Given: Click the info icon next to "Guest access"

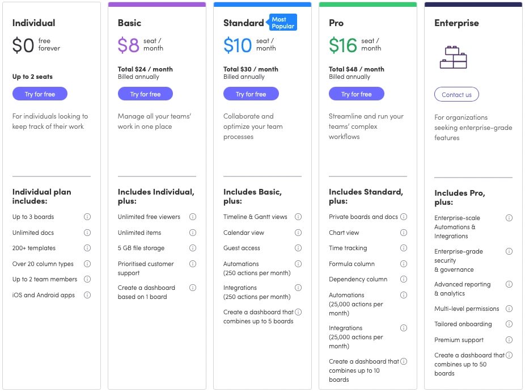Looking at the screenshot, I should coord(298,248).
